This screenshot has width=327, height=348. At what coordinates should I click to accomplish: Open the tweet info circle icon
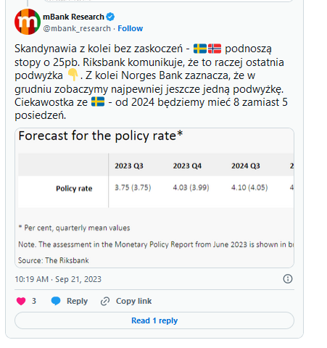click(x=288, y=279)
